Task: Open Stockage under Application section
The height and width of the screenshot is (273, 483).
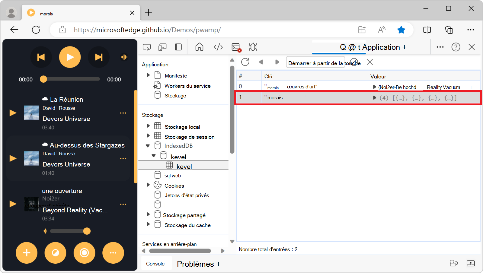Action: click(175, 96)
